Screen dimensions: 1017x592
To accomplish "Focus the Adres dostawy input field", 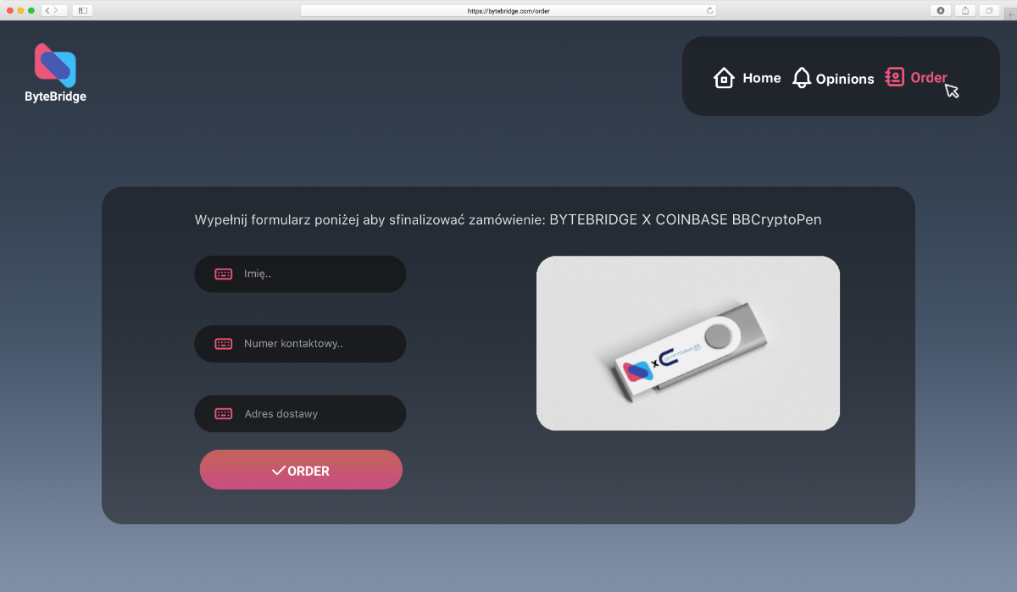I will tap(300, 413).
